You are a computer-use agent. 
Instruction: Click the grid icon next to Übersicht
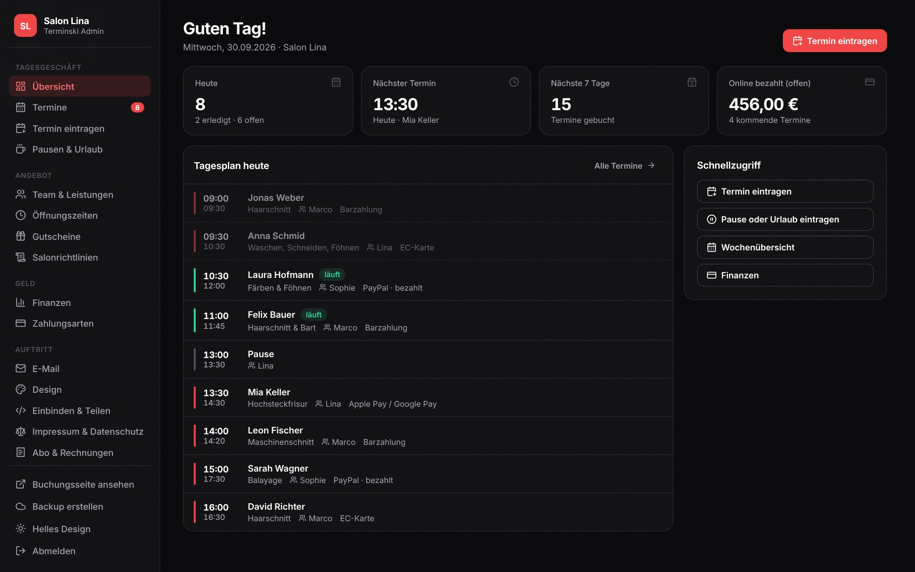(x=21, y=86)
